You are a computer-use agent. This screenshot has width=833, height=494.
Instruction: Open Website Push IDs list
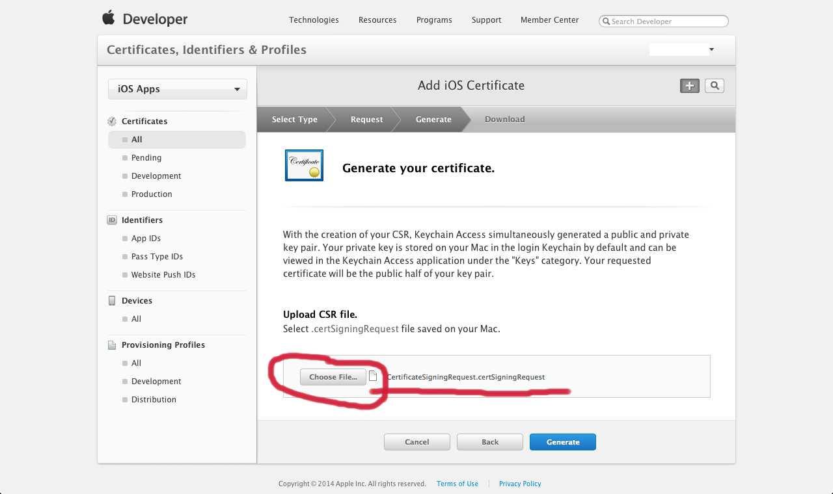[x=163, y=275]
